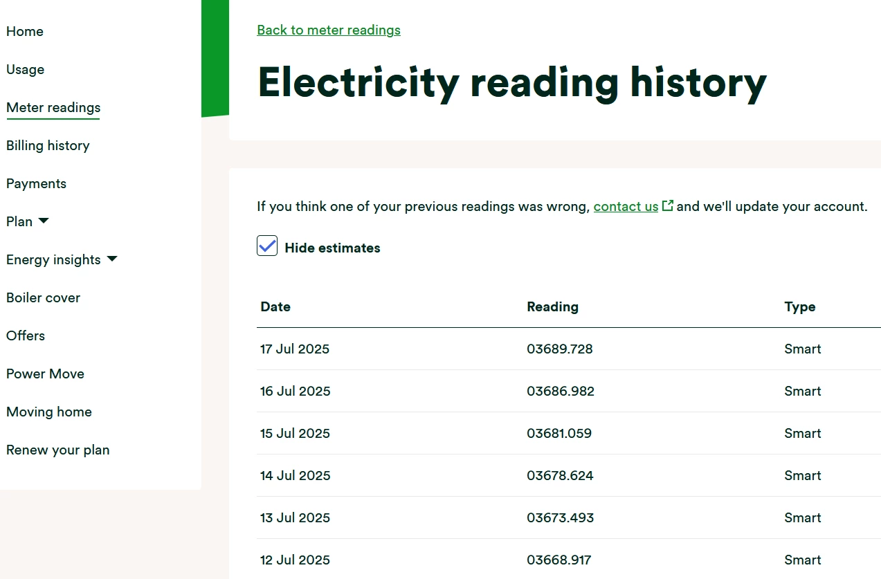
Task: Click the 03678.624 reading value
Action: click(x=560, y=475)
